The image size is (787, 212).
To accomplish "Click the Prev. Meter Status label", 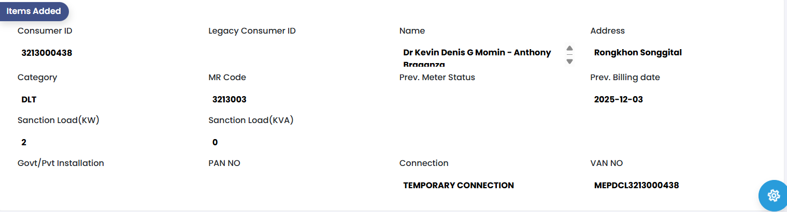I will 437,78.
